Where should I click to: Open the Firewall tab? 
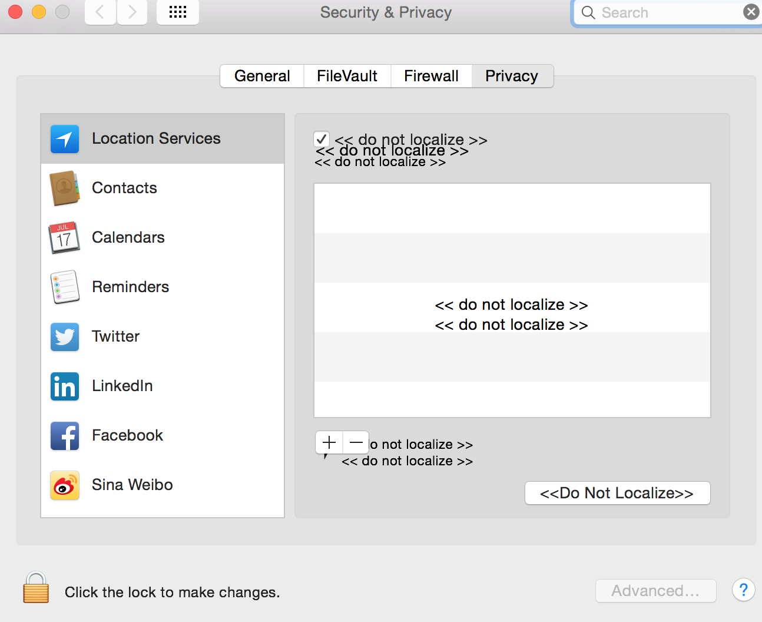coord(431,75)
